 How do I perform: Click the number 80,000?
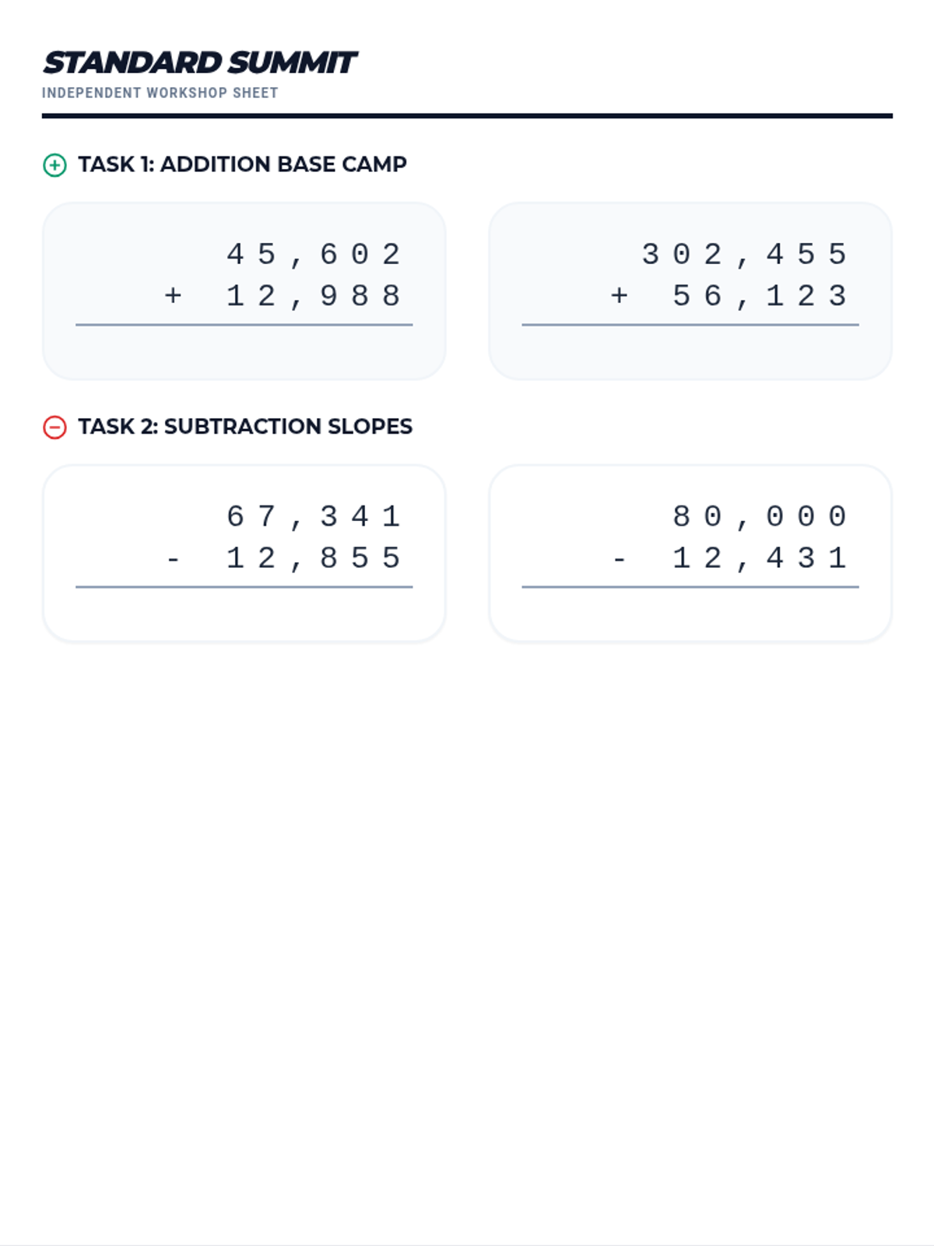760,517
